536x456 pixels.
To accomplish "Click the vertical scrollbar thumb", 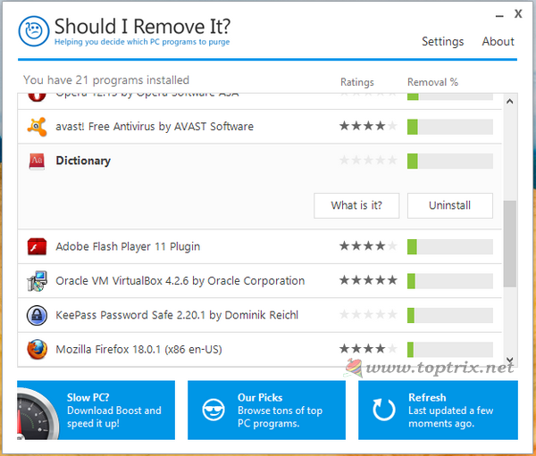I will pyautogui.click(x=510, y=244).
